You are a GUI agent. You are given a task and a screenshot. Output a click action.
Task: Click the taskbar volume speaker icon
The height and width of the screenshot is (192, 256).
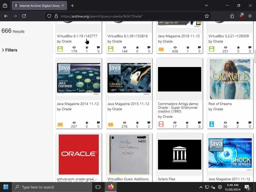tap(213, 187)
